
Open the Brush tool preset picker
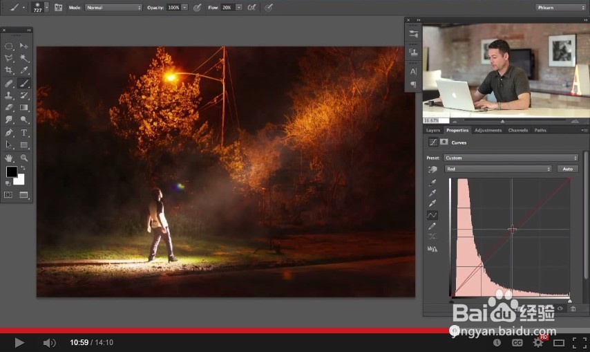click(x=17, y=7)
